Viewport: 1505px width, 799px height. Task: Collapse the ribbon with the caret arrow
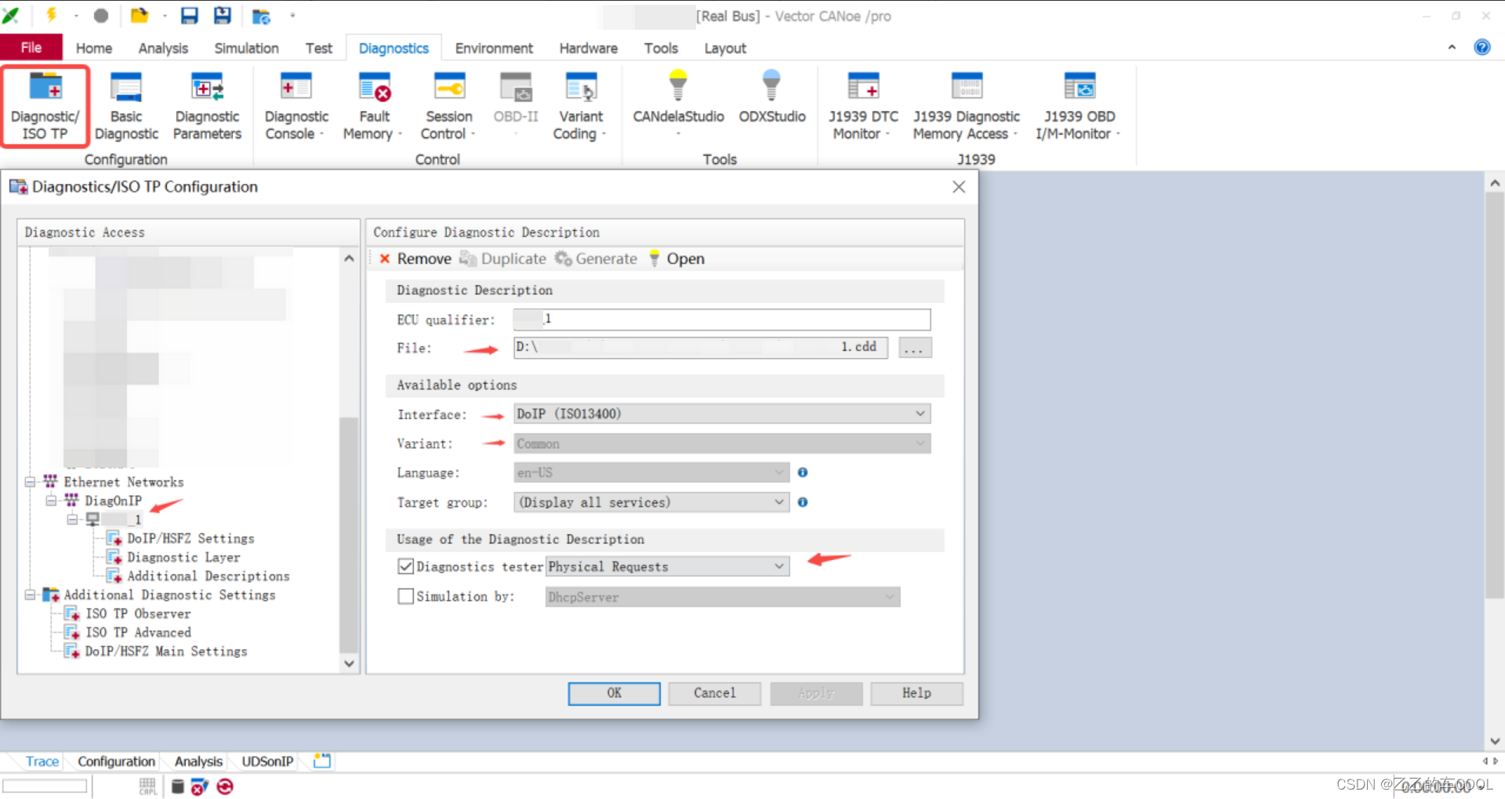1452,47
